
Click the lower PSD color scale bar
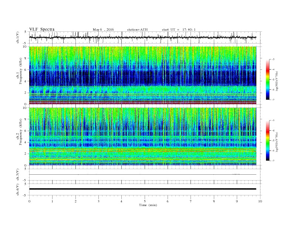[x=267, y=140]
